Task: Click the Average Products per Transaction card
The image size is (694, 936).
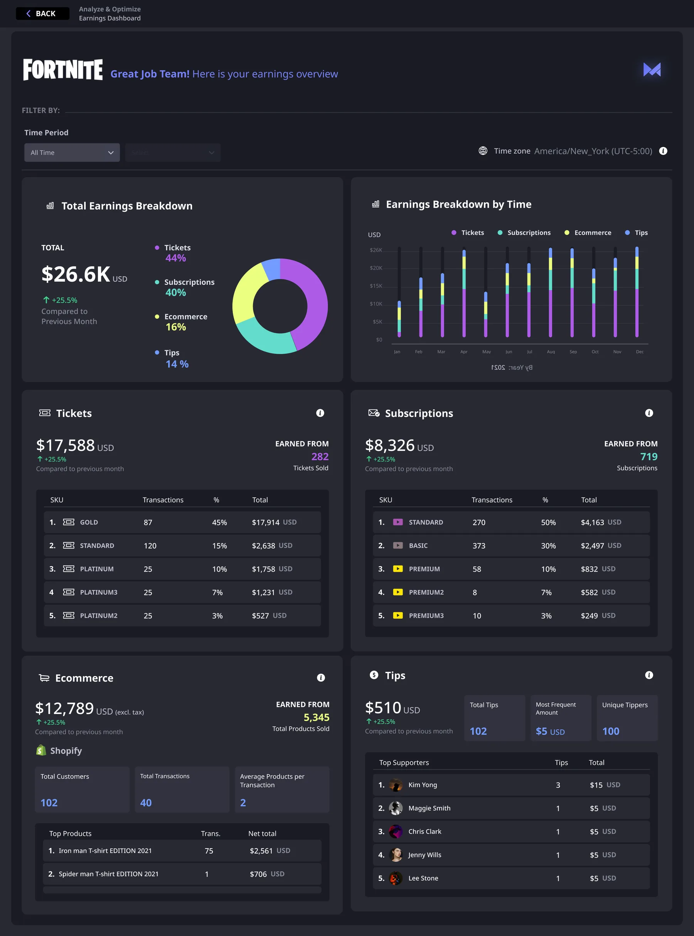Action: [x=282, y=790]
